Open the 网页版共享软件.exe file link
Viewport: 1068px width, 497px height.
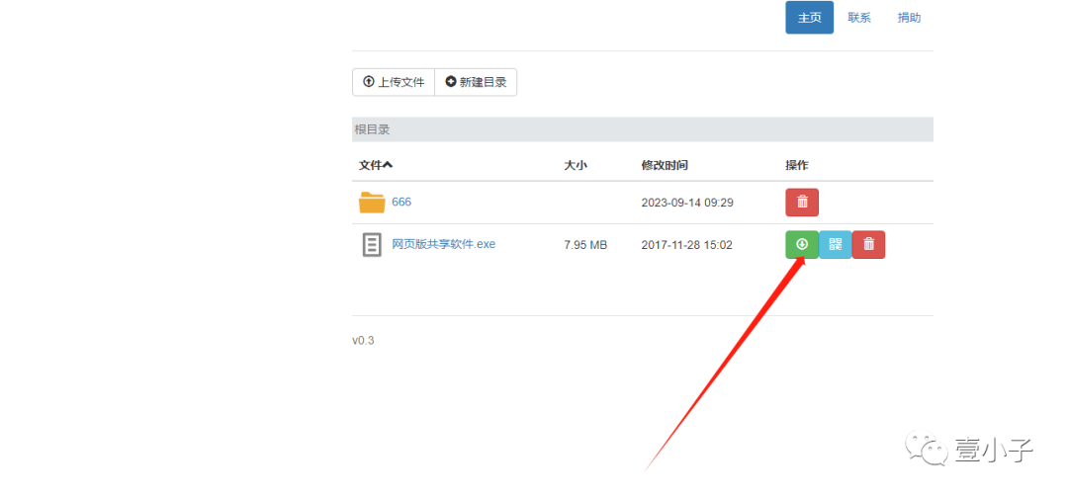443,244
